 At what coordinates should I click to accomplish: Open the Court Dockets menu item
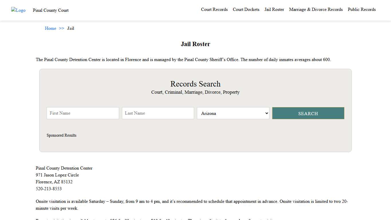[246, 9]
